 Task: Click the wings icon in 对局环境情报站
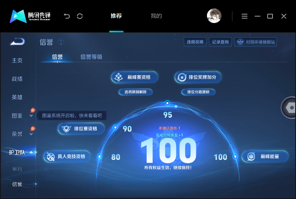point(240,42)
